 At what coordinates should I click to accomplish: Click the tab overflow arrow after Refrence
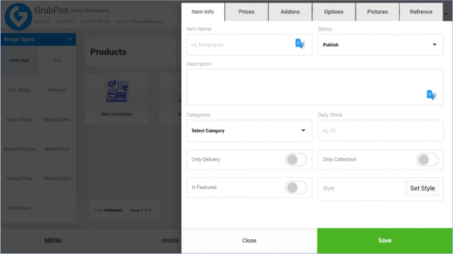tap(446, 14)
